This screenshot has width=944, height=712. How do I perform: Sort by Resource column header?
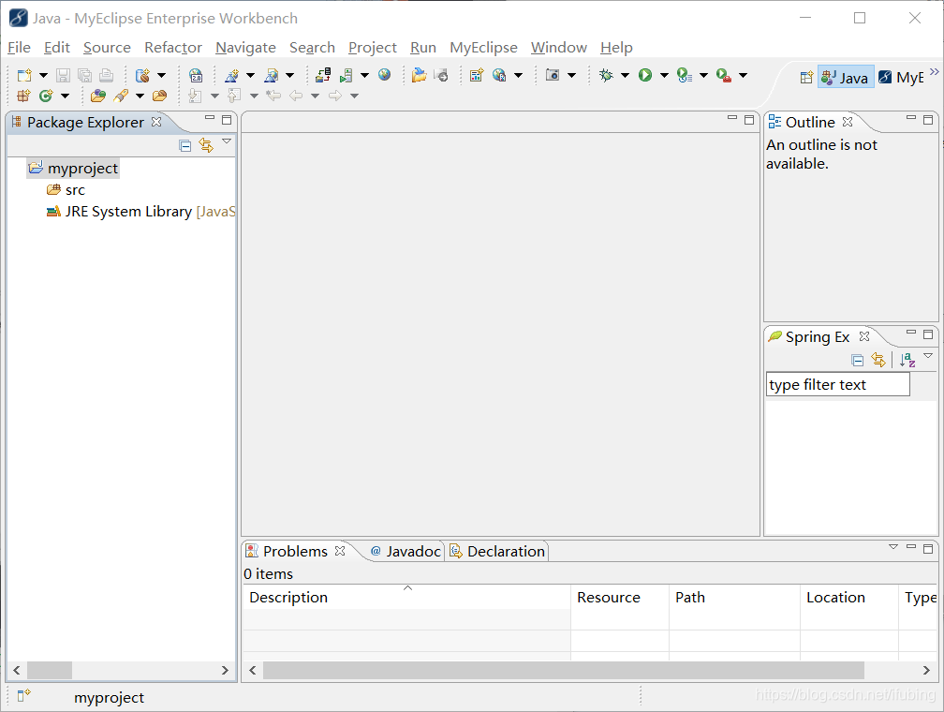click(620, 597)
